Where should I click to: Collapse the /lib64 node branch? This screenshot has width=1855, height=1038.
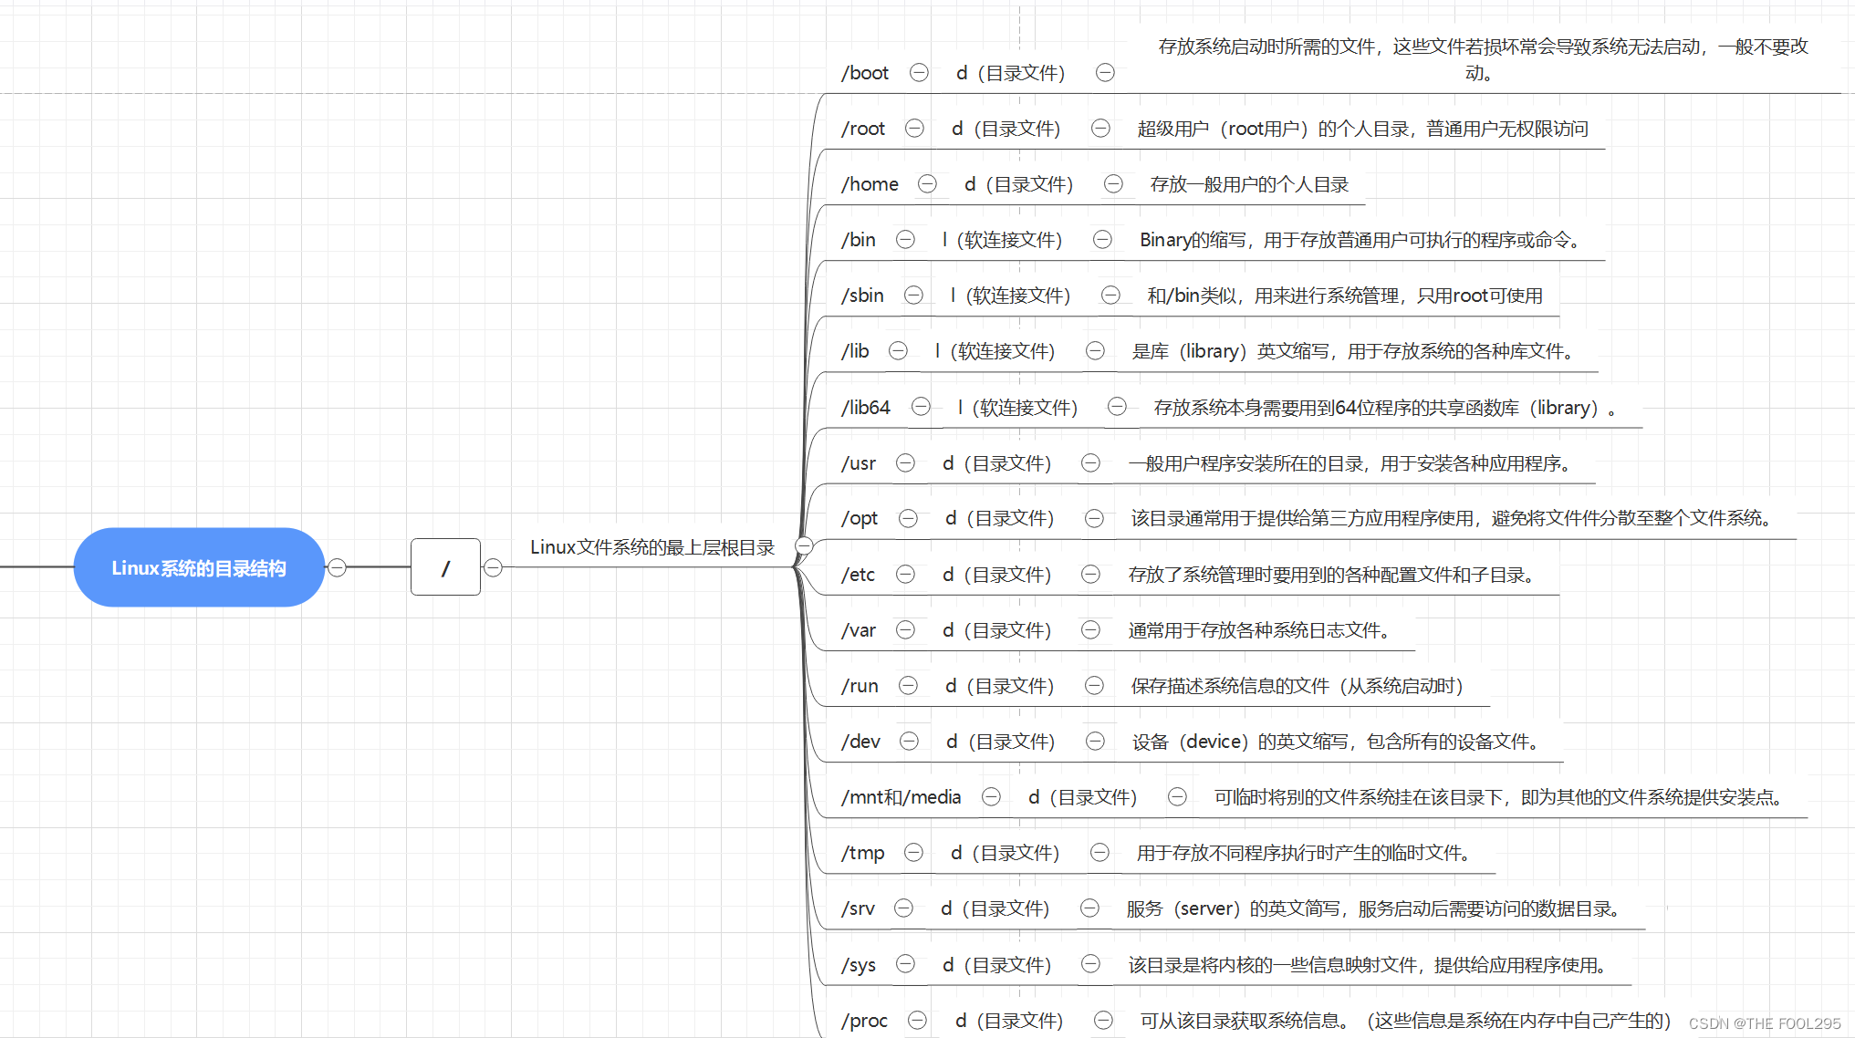(921, 406)
